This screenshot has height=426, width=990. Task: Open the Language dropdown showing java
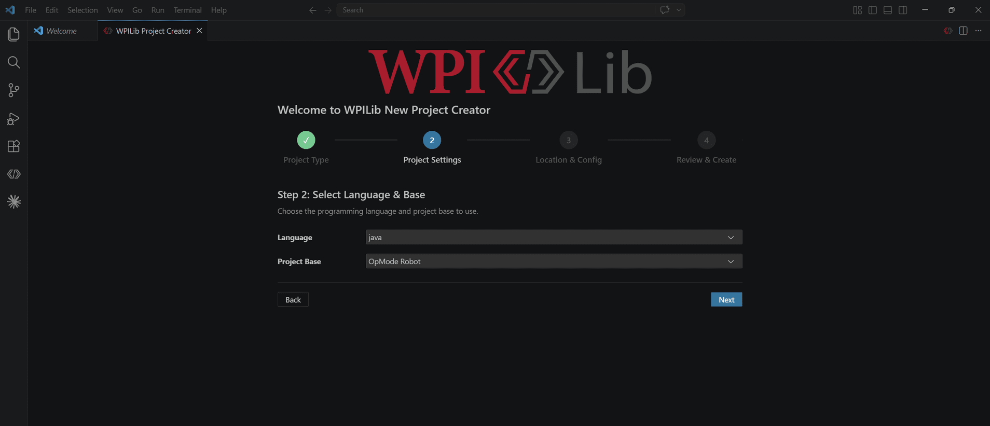[x=554, y=237]
